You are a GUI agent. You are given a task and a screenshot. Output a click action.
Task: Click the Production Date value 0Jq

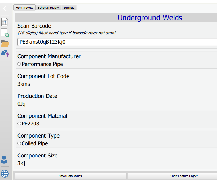click(21, 104)
